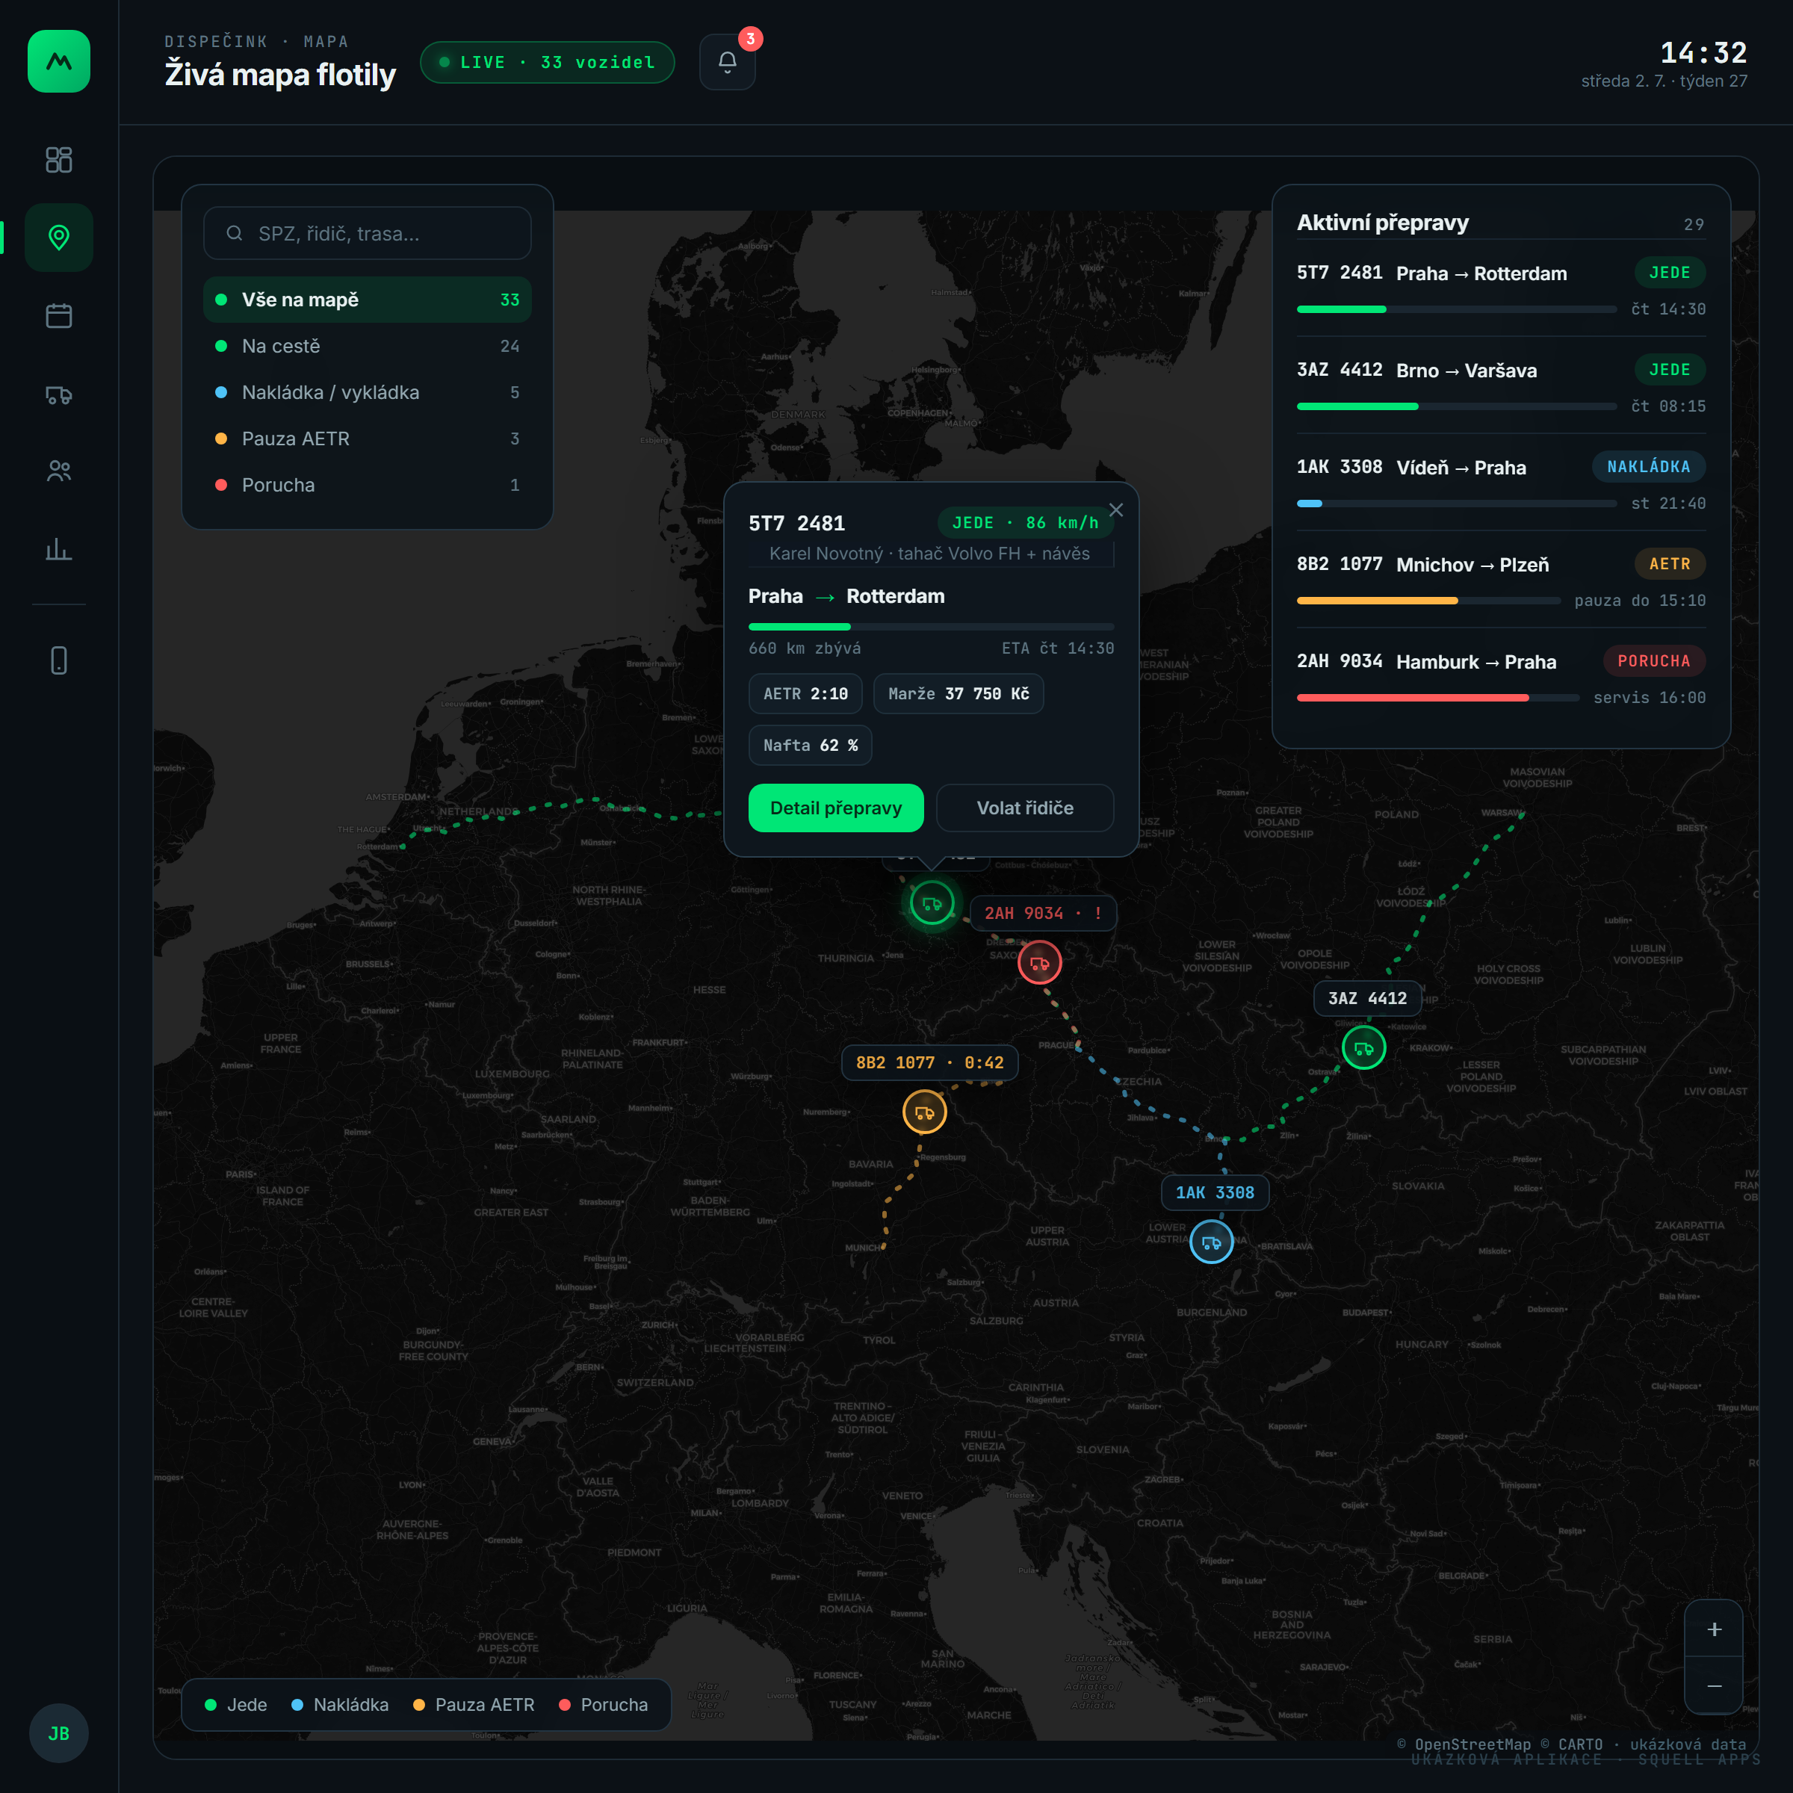This screenshot has width=1793, height=1793.
Task: Open the mobile phone sidebar icon
Action: click(58, 660)
